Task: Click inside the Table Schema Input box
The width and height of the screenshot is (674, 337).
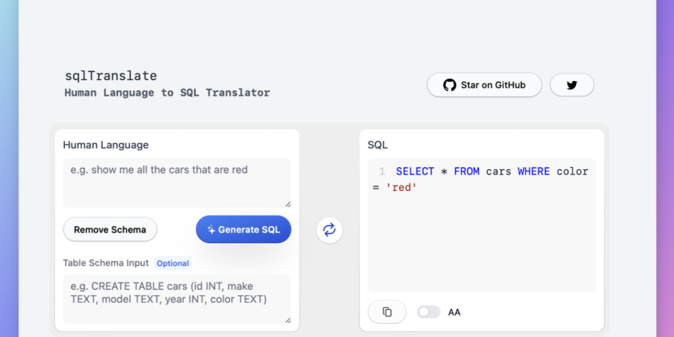Action: 177,298
